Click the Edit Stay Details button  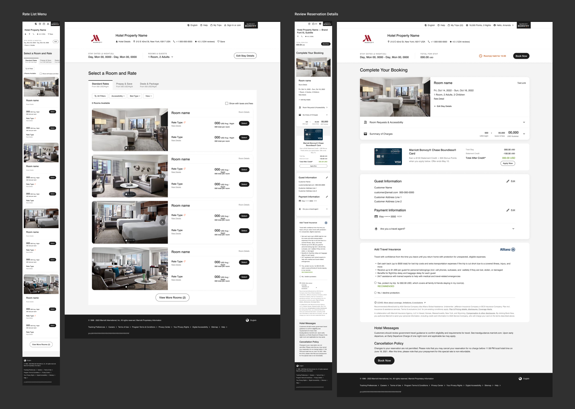tap(245, 56)
